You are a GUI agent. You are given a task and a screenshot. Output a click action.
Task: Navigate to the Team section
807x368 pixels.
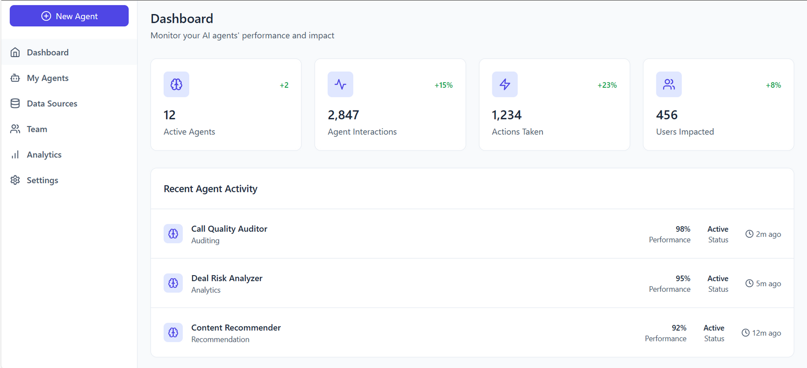point(37,129)
